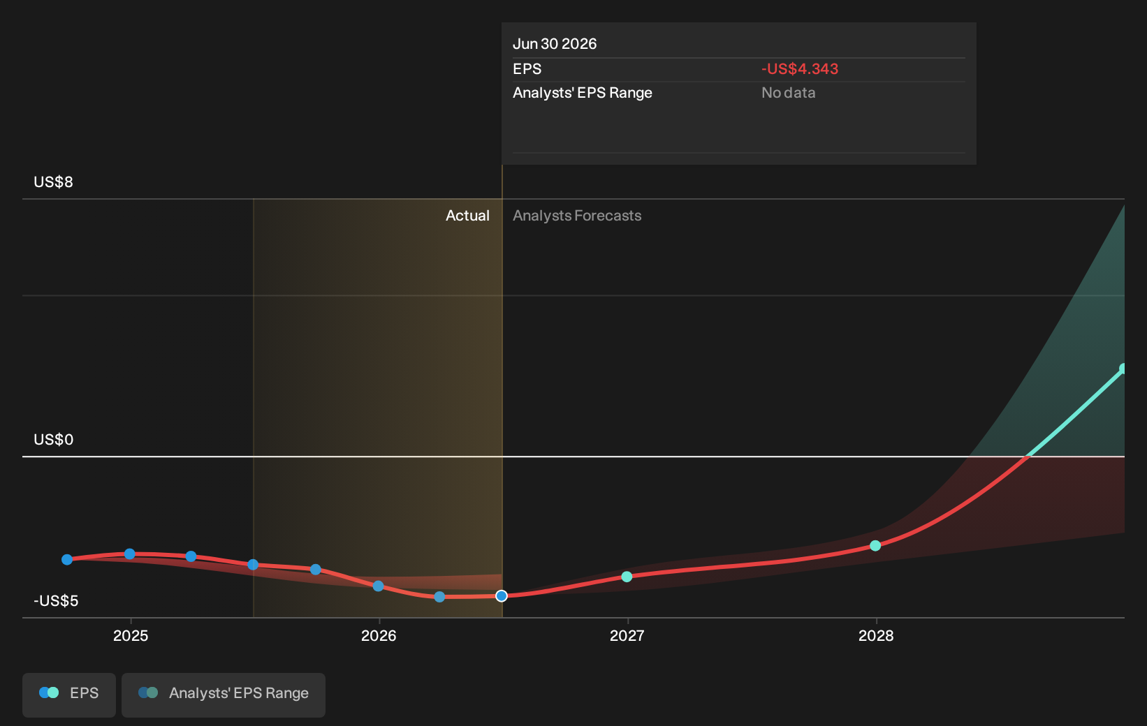Click the -US$4.343 EPS value in tooltip
The width and height of the screenshot is (1147, 726).
coord(800,69)
